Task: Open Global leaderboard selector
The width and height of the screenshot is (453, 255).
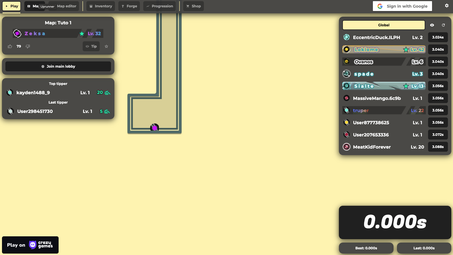Action: (x=384, y=25)
